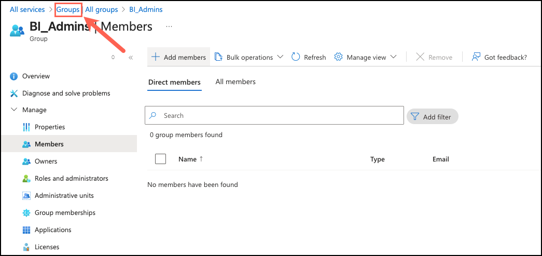Click the Remove X icon

[420, 57]
